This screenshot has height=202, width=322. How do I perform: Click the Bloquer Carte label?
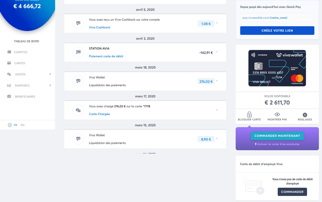(x=249, y=120)
